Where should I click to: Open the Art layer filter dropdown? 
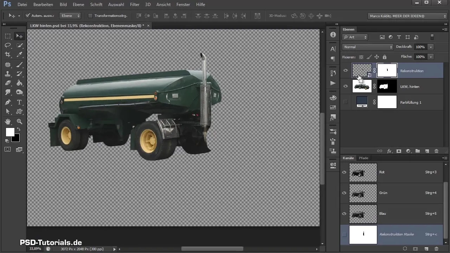355,37
